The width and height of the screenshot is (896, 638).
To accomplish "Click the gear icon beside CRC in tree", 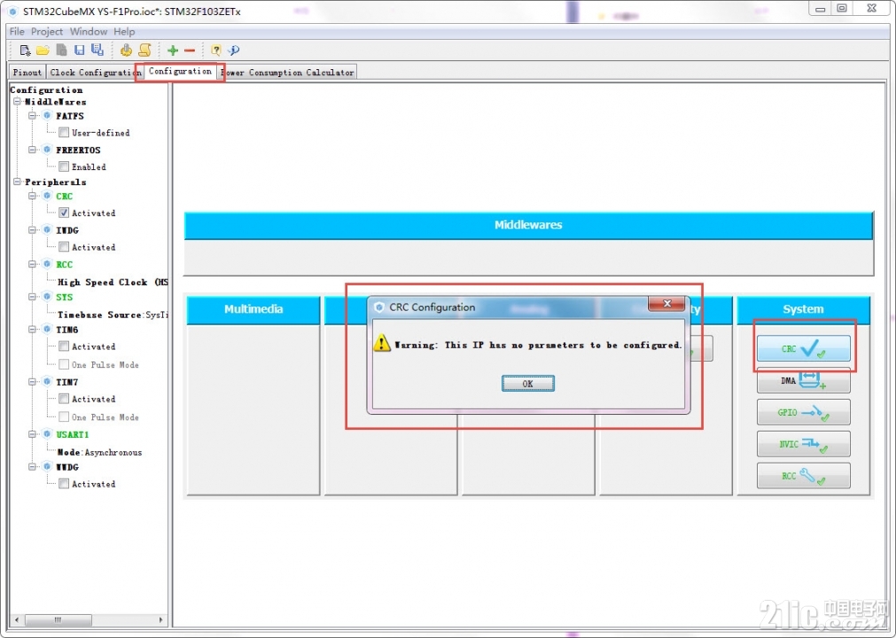I will click(x=48, y=196).
